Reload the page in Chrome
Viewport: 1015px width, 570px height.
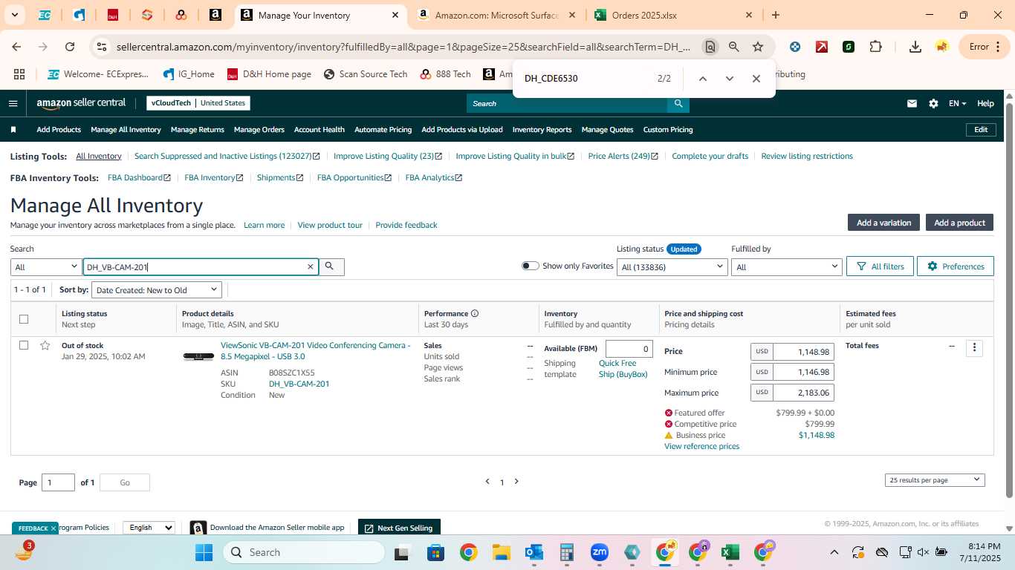coord(70,47)
